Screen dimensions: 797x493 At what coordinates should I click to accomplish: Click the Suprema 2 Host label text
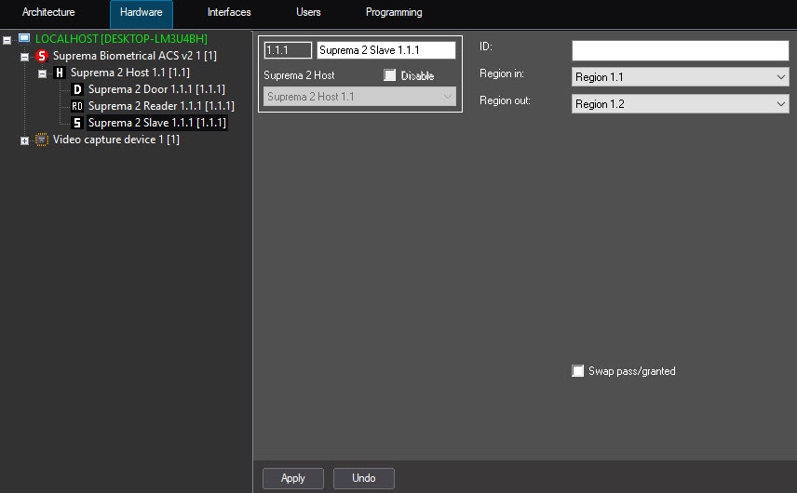(x=299, y=75)
